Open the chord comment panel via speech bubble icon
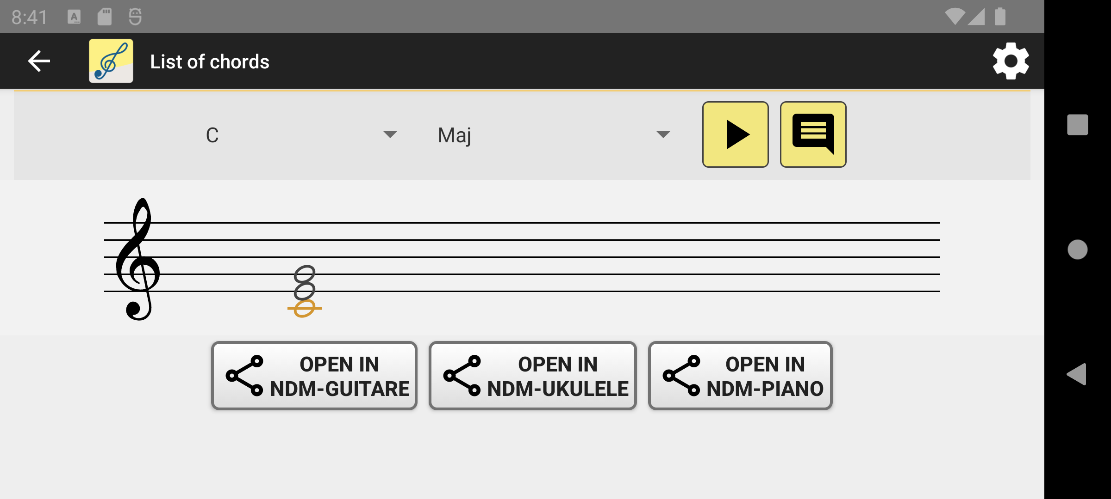Image resolution: width=1111 pixels, height=499 pixels. pos(813,134)
